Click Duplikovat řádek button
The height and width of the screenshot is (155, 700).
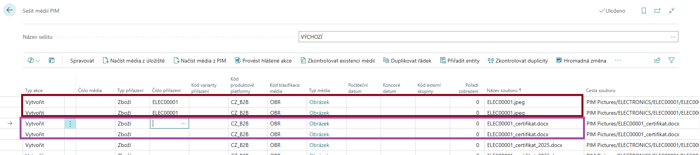coord(407,61)
